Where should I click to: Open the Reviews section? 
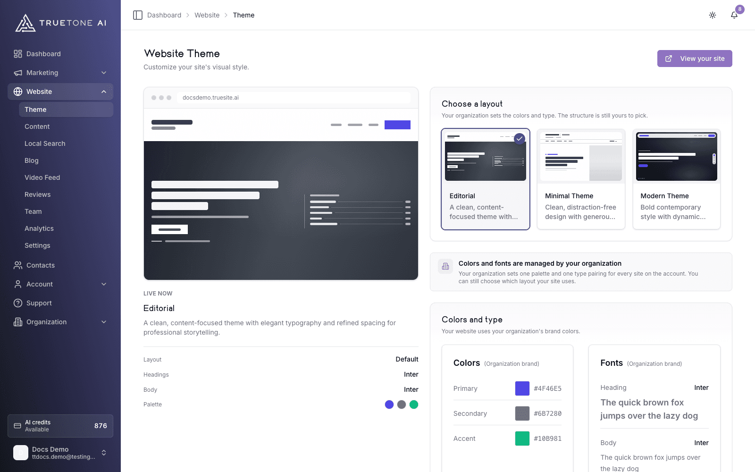pos(66,194)
